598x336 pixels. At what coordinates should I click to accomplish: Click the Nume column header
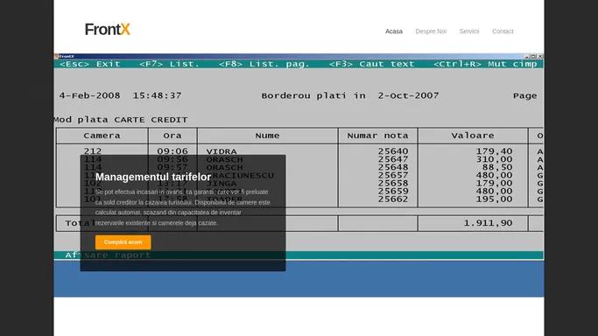(x=267, y=136)
